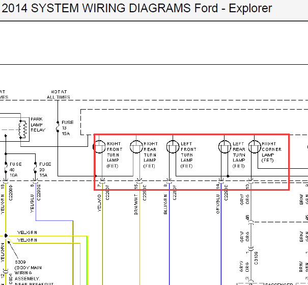
Task: Click the S309 splice dot on the yellow-green wire
Action: 6,236
